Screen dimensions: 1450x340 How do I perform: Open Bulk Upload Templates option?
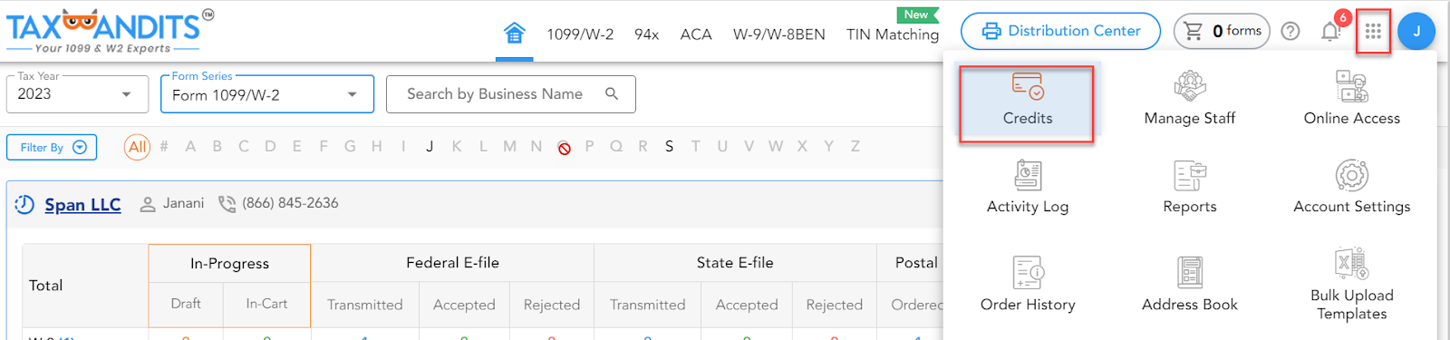coord(1351,285)
